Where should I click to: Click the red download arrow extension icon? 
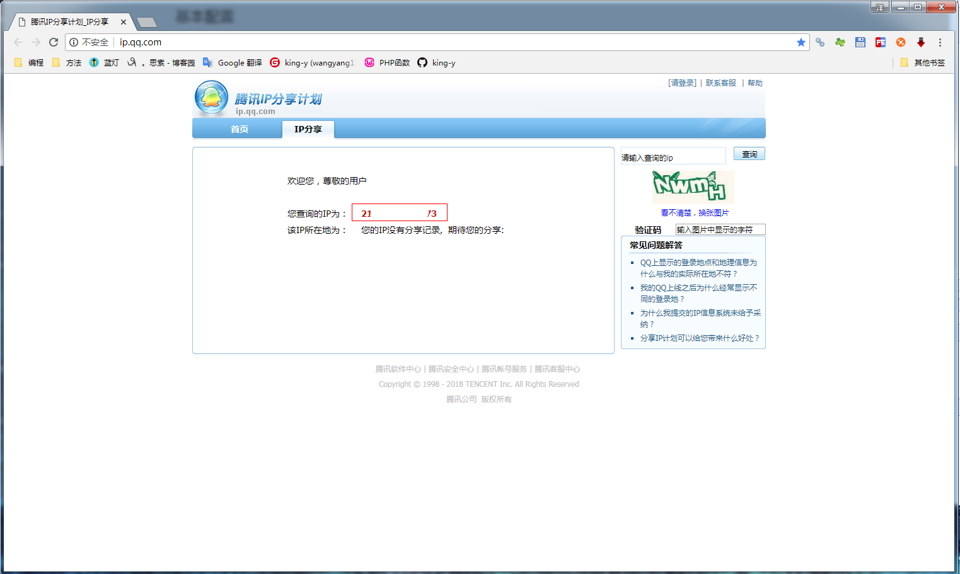[921, 42]
